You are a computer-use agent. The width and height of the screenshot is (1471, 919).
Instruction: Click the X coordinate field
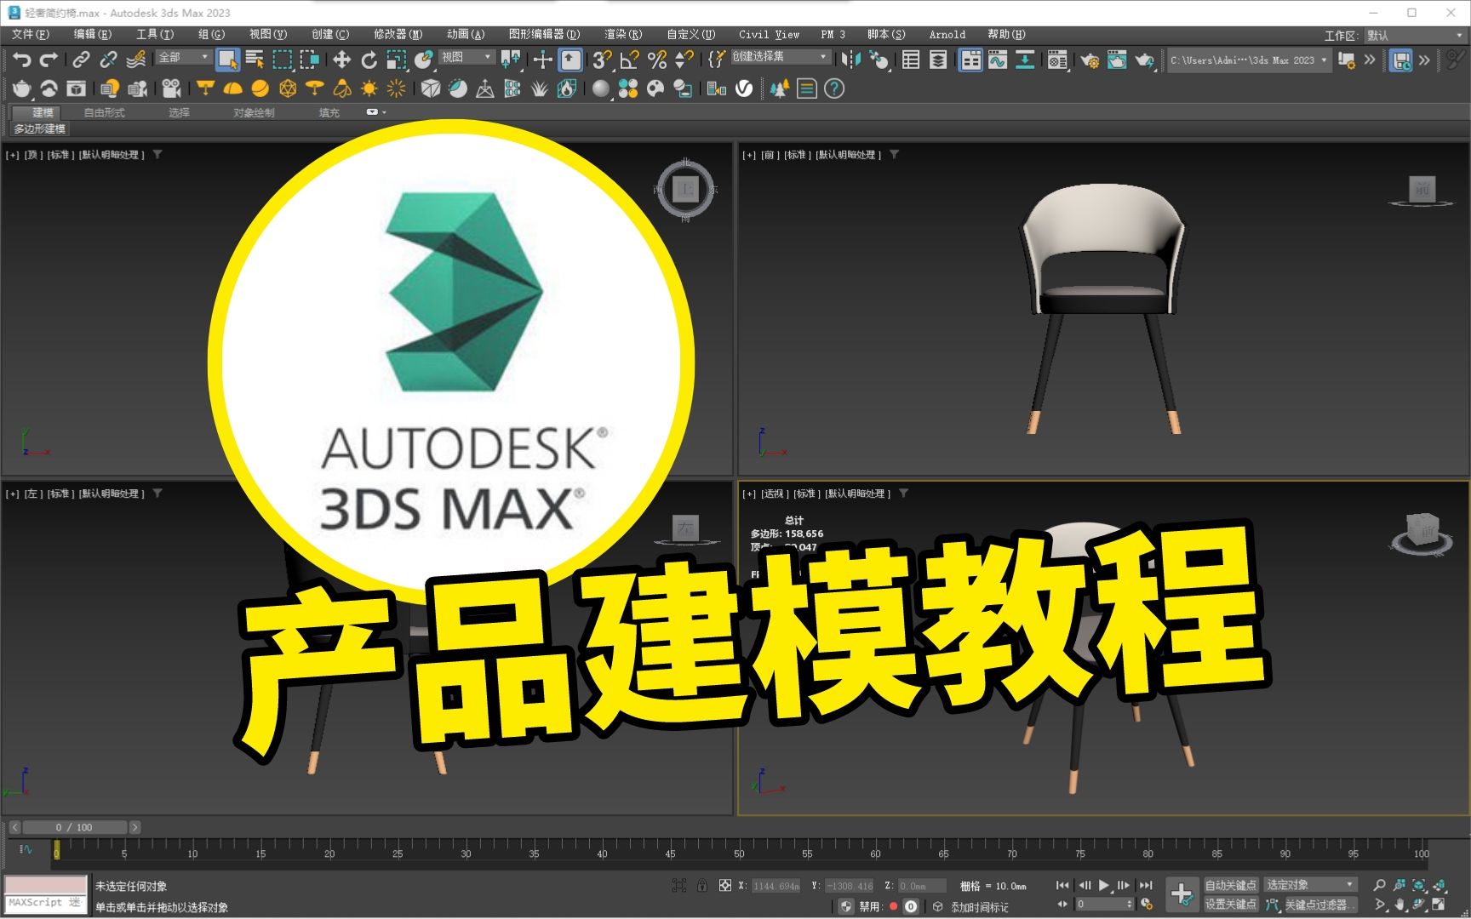[x=776, y=886]
